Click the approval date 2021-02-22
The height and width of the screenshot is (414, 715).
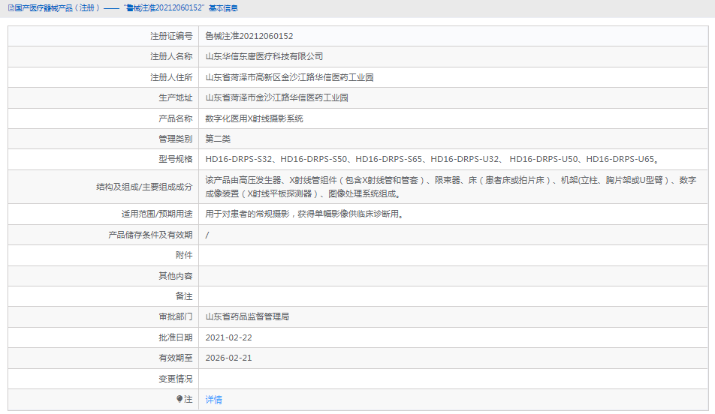[x=228, y=337]
